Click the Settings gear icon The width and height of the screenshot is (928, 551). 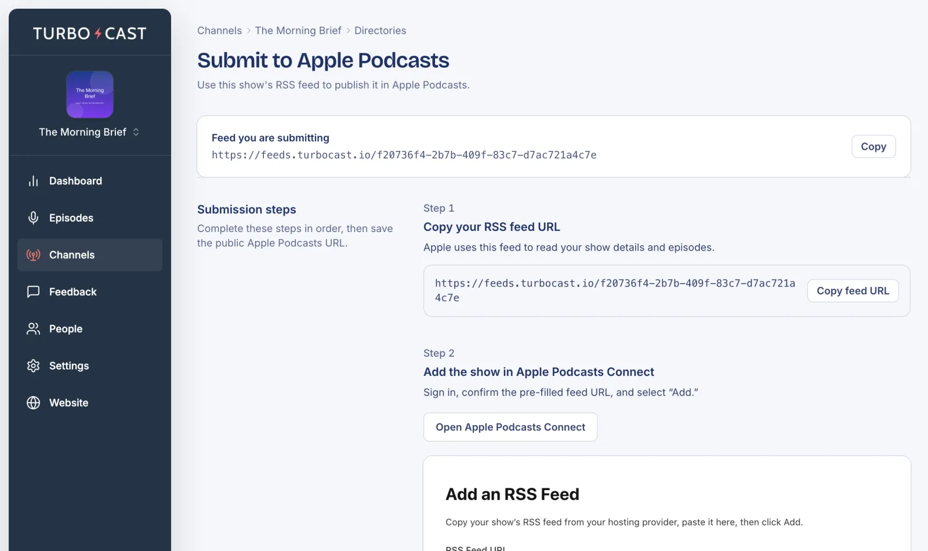point(33,366)
